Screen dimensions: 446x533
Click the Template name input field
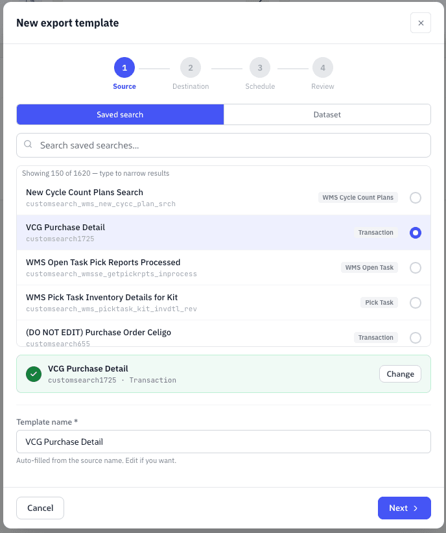click(224, 442)
